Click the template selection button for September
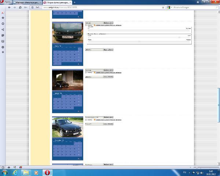Image resolution: width=220 pixels, height=176 pixels. tap(108, 124)
